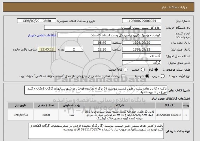This screenshot has width=200, height=141.
Task: Select the کالا radio button
Action: 156,70
